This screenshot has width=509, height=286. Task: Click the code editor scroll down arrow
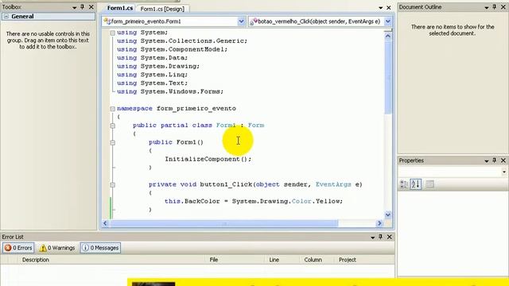click(388, 214)
